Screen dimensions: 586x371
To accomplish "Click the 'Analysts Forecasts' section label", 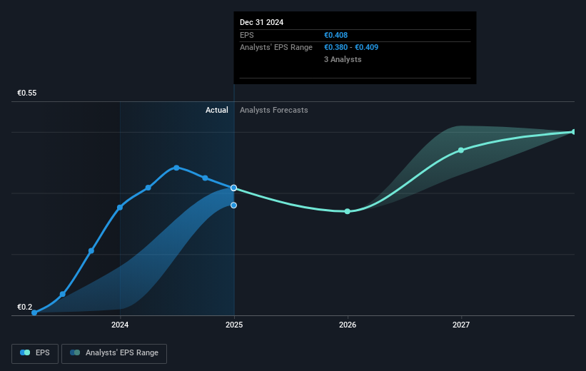I will (274, 110).
